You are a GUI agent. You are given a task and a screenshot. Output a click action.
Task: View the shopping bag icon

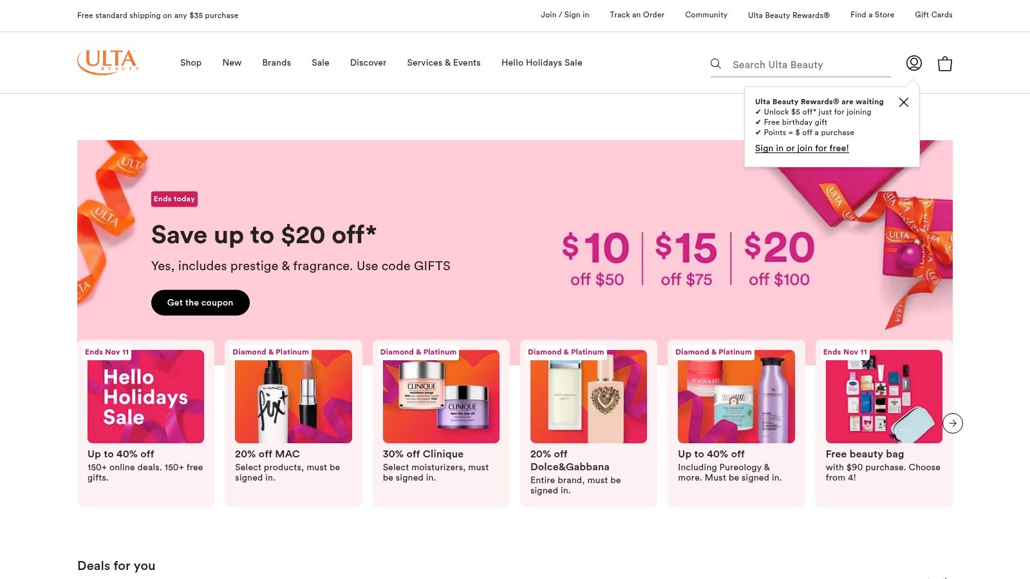coord(944,63)
